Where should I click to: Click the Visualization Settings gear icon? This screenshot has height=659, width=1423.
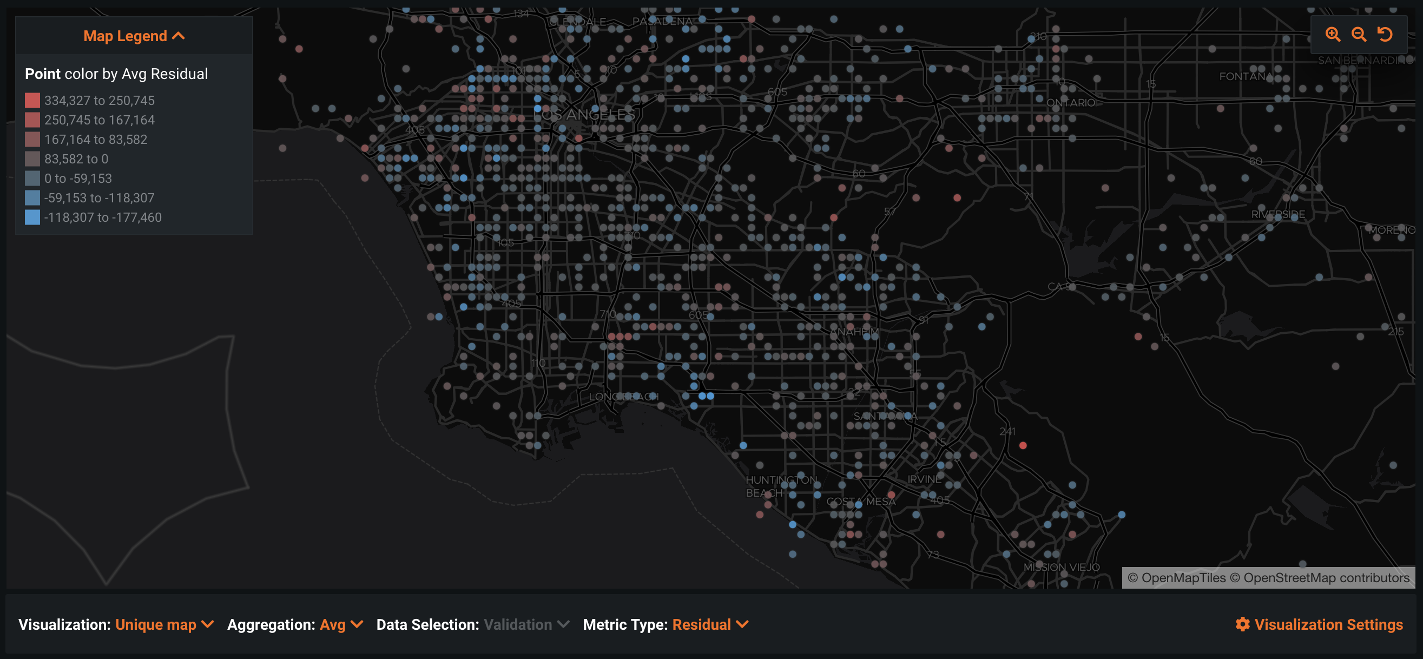[1242, 624]
